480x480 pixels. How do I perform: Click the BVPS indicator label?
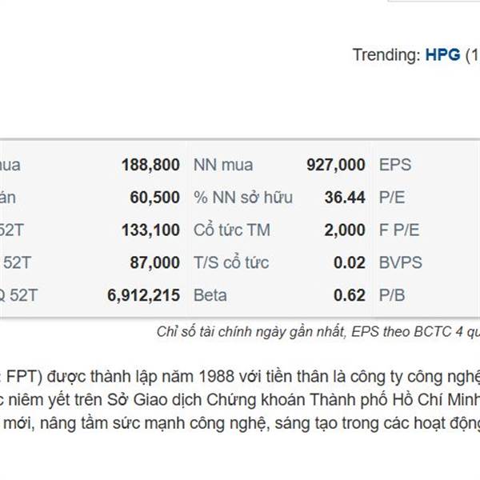400,262
